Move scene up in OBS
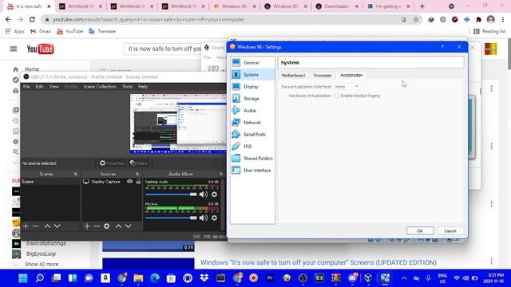Viewport: 511px width, 287px height. pyautogui.click(x=47, y=226)
